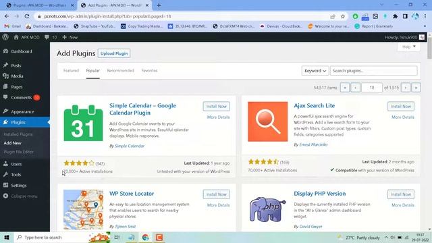The image size is (432, 243).
Task: Switch to the Plugins - APK MOD browser tab
Action: [40, 5]
